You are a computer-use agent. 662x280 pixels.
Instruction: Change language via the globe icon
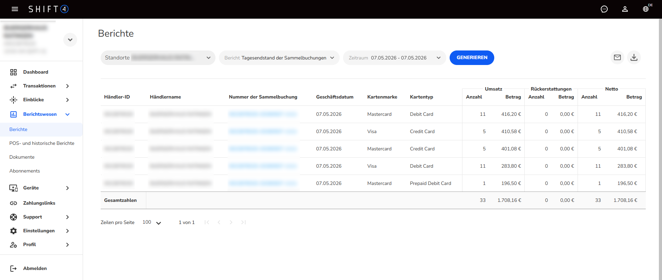click(646, 9)
